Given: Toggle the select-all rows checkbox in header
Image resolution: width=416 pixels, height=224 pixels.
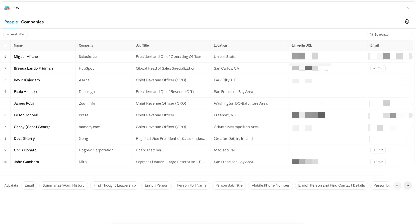Looking at the screenshot, I should pyautogui.click(x=5, y=45).
